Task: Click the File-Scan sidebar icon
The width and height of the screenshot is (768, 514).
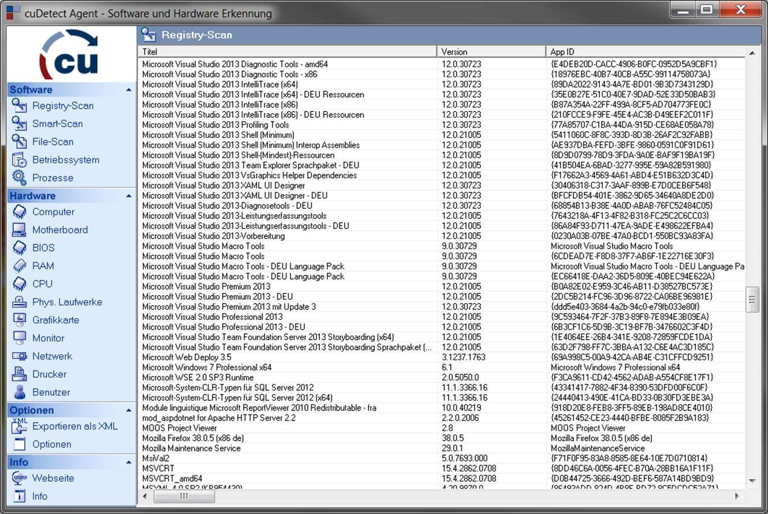Action: pos(20,141)
